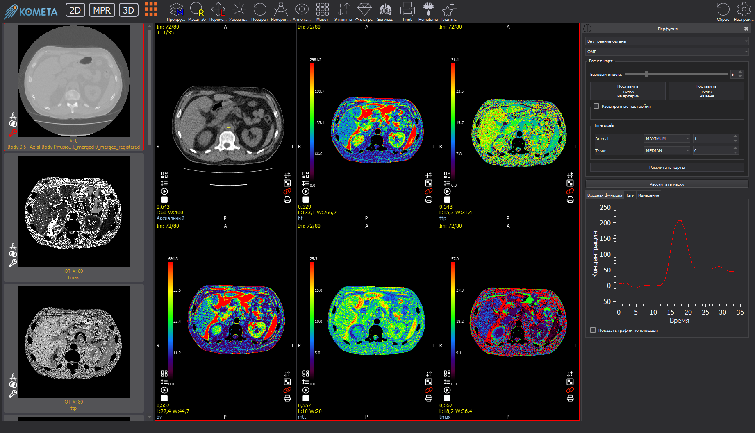
Task: Select the Поворот rotate tool
Action: 259,12
